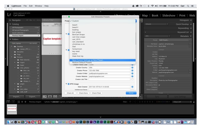This screenshot has width=201, height=129.
Task: Select BonCarl Snaps preset
Action: tap(103, 35)
